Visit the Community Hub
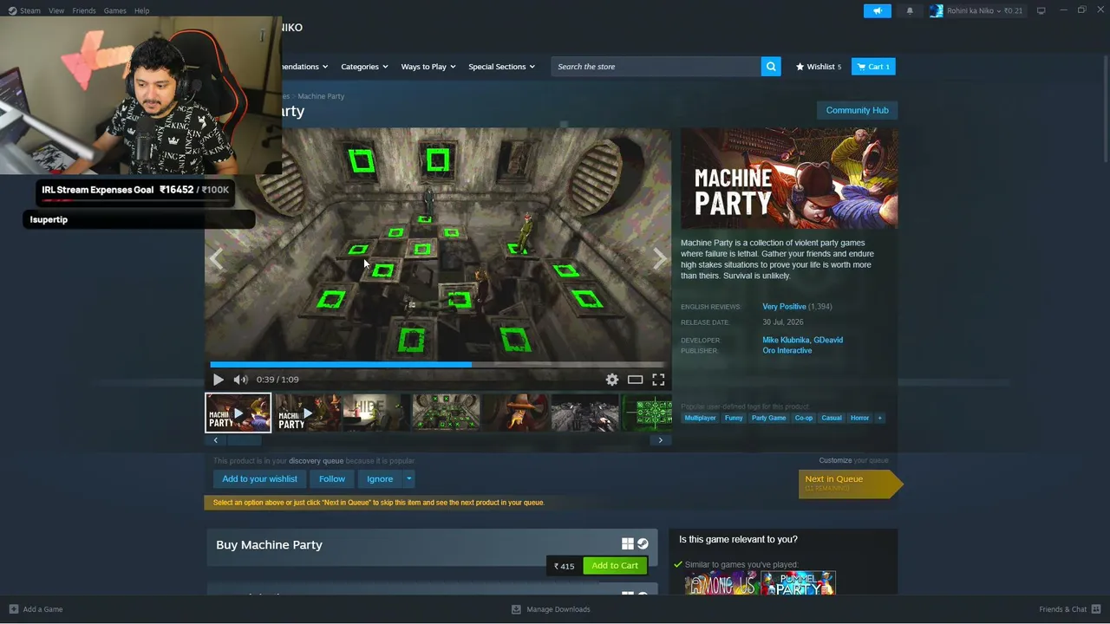1110x624 pixels. pos(857,110)
